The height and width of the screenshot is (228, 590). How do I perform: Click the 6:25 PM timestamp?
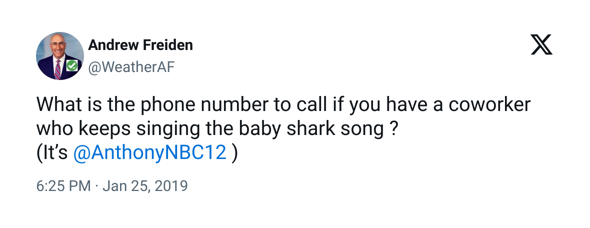[x=63, y=186]
